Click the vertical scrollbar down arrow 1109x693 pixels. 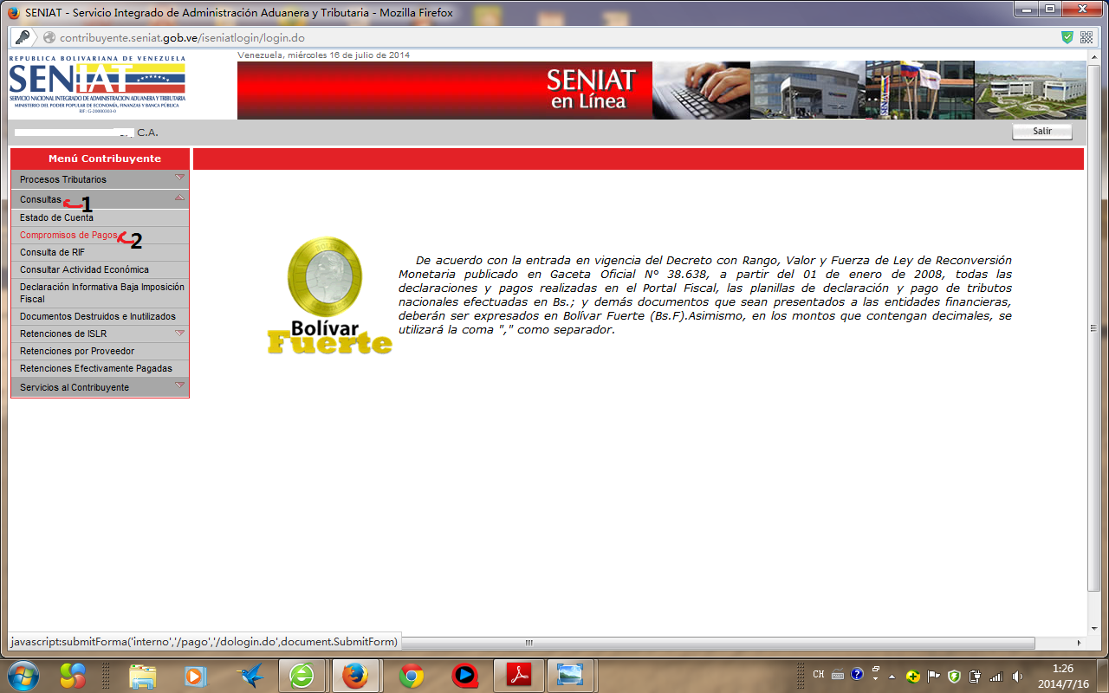point(1093,628)
